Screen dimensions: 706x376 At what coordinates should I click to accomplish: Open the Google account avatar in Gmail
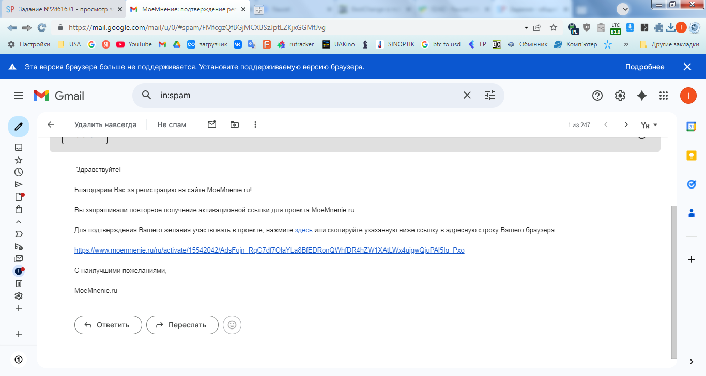(x=688, y=96)
